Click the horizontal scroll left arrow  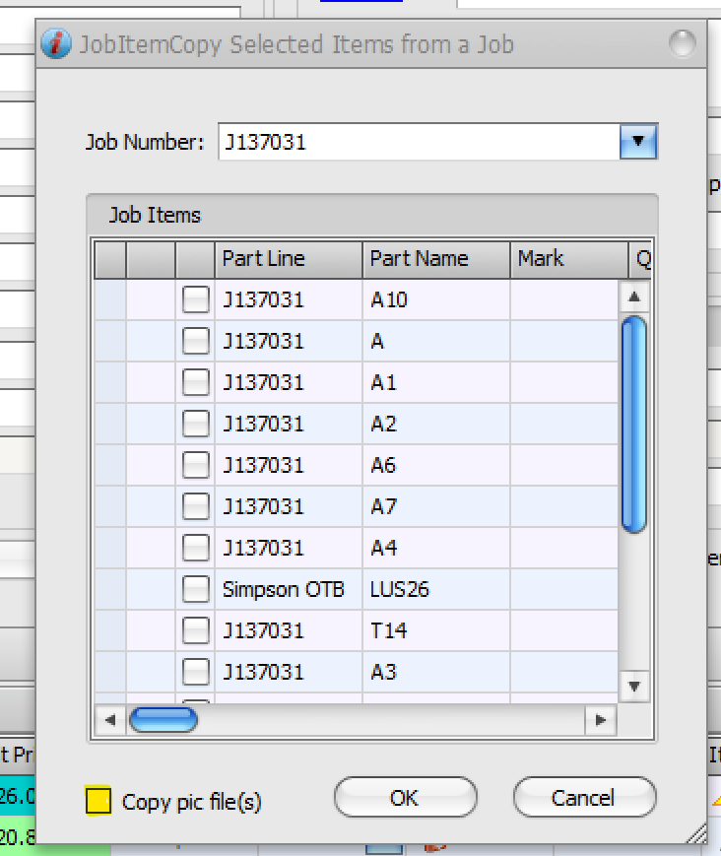pyautogui.click(x=110, y=720)
